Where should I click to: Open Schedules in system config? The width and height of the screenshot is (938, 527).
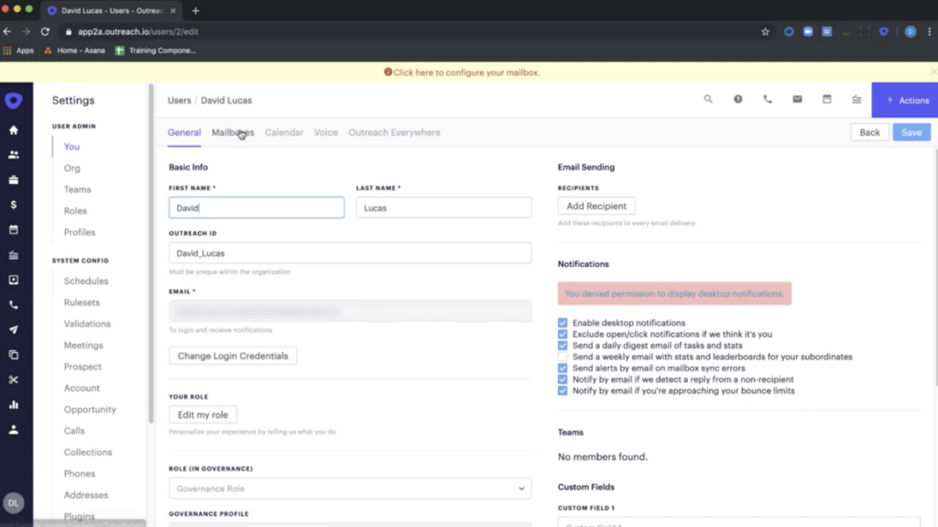pos(86,280)
